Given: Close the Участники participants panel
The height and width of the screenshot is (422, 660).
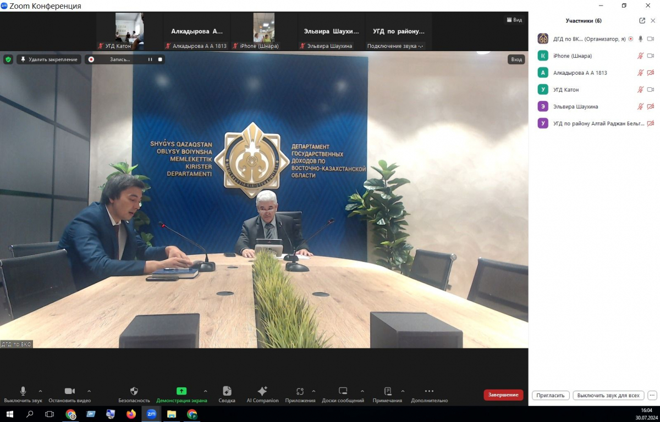Looking at the screenshot, I should coord(653,21).
